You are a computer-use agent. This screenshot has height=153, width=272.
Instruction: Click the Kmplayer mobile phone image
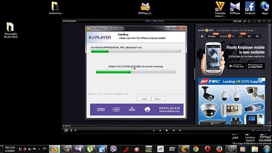tap(213, 58)
